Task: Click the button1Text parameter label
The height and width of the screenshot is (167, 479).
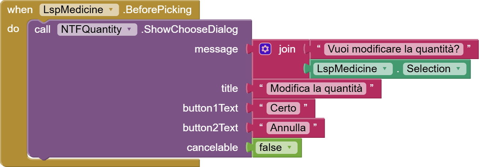Action: 210,108
